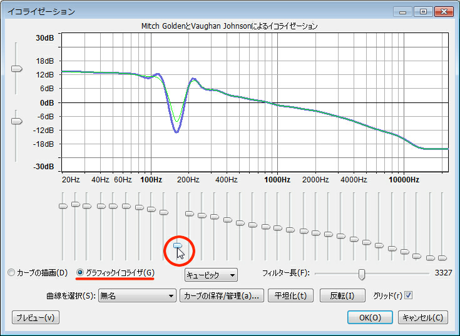Screen dimensions: 460x336
Task: Click the 1000Hz frequency axis label
Action: click(x=277, y=180)
